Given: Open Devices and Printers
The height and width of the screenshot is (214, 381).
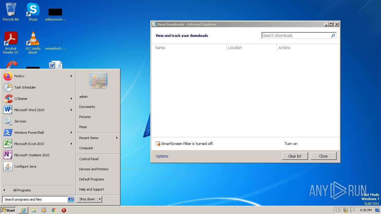Looking at the screenshot, I should coord(98,169).
